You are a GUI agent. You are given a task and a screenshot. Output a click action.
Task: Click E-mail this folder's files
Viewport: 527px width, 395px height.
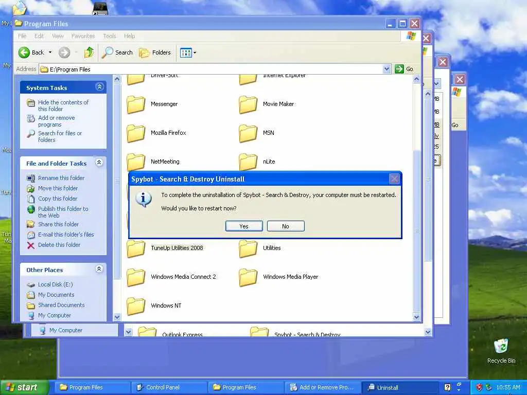66,235
